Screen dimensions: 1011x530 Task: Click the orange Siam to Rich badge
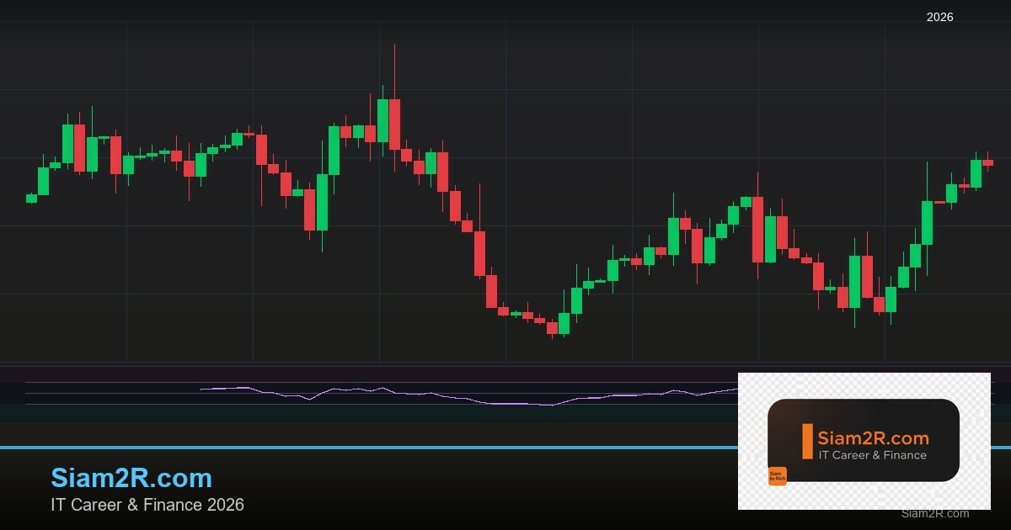pyautogui.click(x=777, y=476)
